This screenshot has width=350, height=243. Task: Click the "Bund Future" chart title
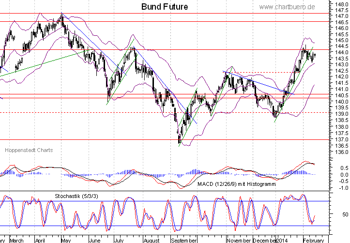[x=165, y=7]
